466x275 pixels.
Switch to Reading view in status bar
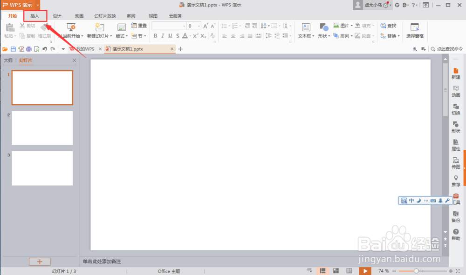pyautogui.click(x=349, y=271)
